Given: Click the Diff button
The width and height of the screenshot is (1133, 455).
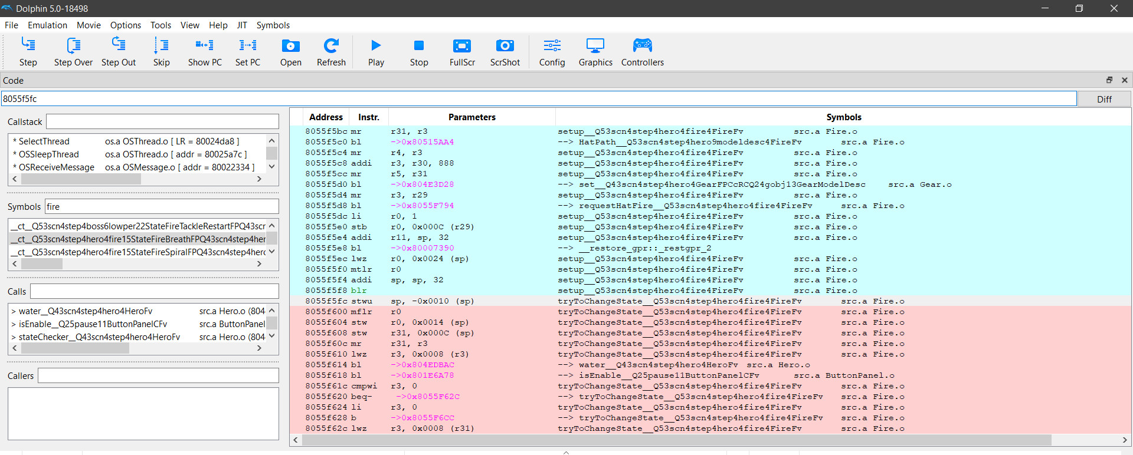Looking at the screenshot, I should 1103,99.
